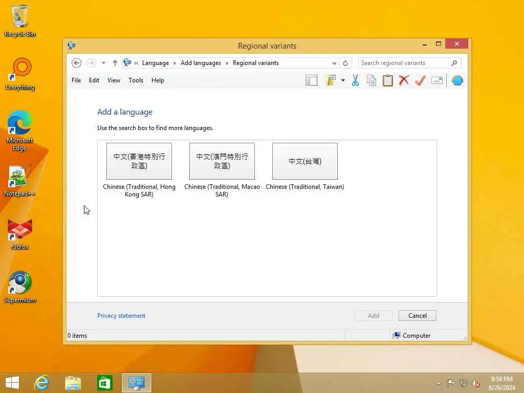
Task: Click the Cut scissors icon
Action: (355, 80)
